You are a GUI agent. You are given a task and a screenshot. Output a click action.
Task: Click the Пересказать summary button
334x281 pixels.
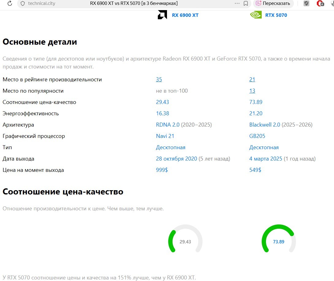point(273,3)
